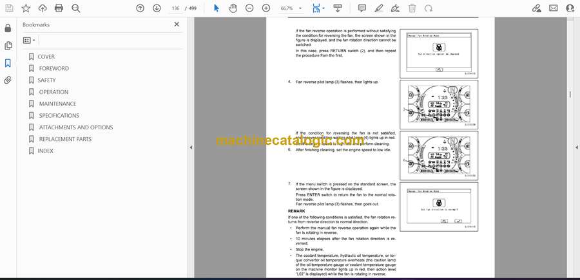Click the page number field showing 136
This screenshot has height=280, width=580.
click(x=176, y=8)
